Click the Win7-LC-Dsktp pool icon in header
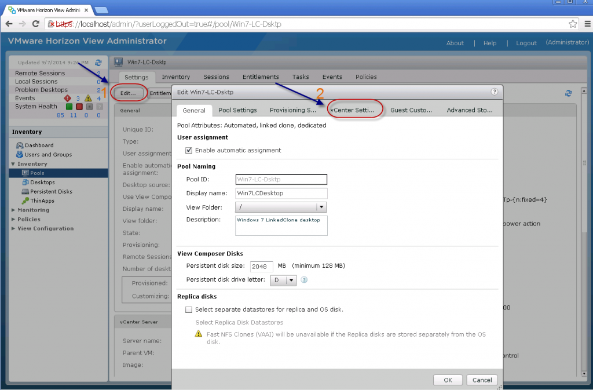 118,61
